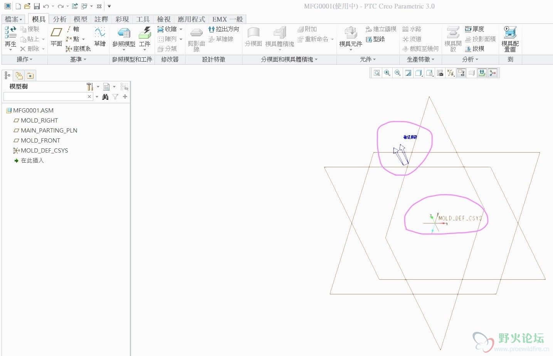The image size is (553, 356).
Task: Click the New file icon
Action: pos(18,6)
